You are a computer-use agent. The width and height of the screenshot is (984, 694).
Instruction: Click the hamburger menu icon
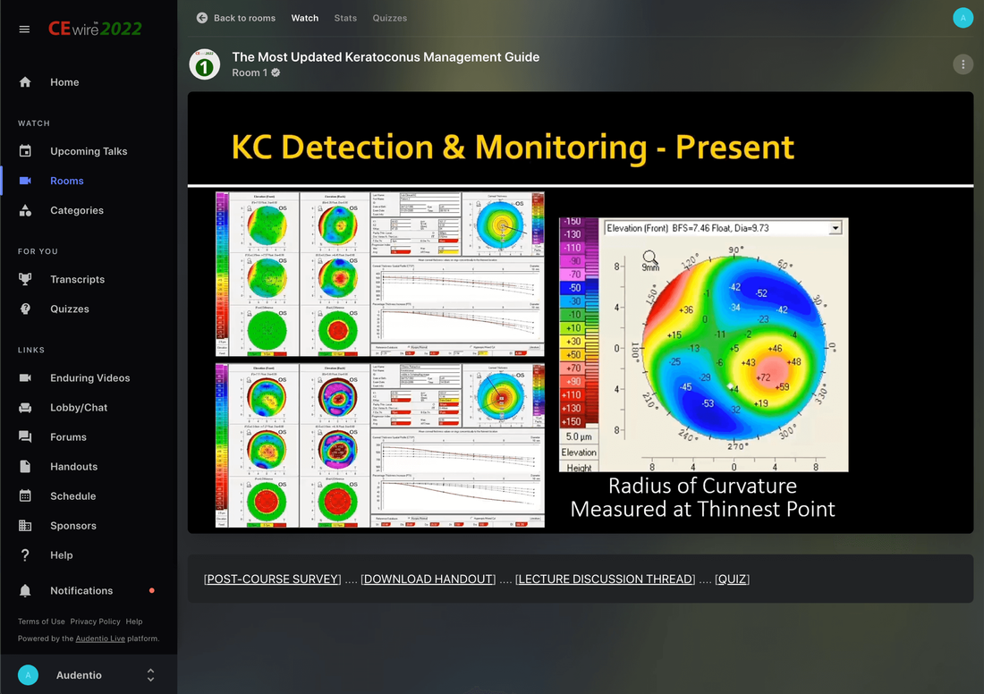pyautogui.click(x=24, y=30)
